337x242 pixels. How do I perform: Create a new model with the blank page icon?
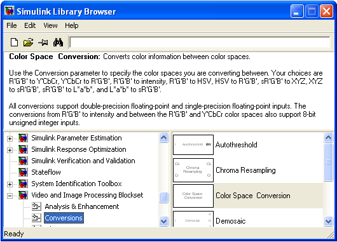[14, 43]
